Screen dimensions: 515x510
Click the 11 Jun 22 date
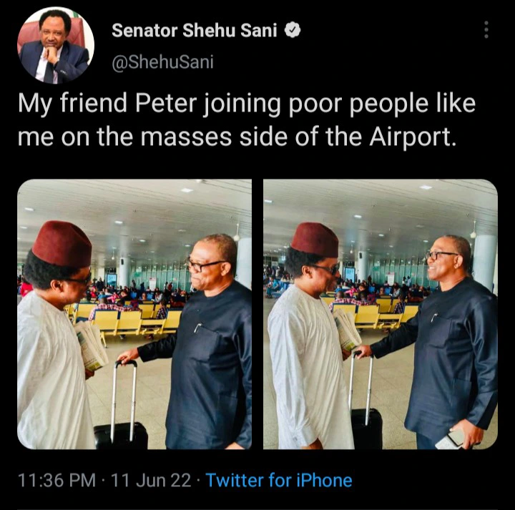[x=153, y=480]
